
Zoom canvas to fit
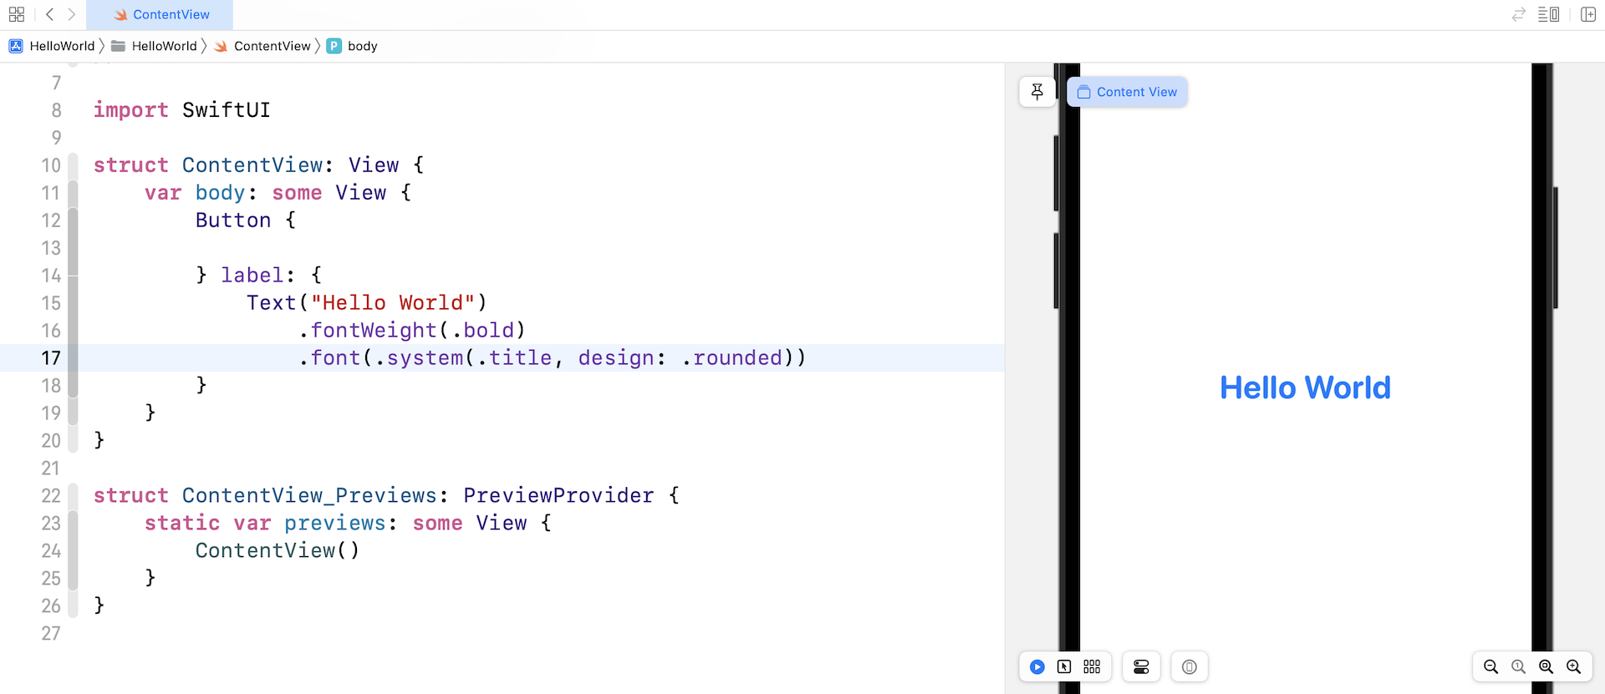[1546, 666]
